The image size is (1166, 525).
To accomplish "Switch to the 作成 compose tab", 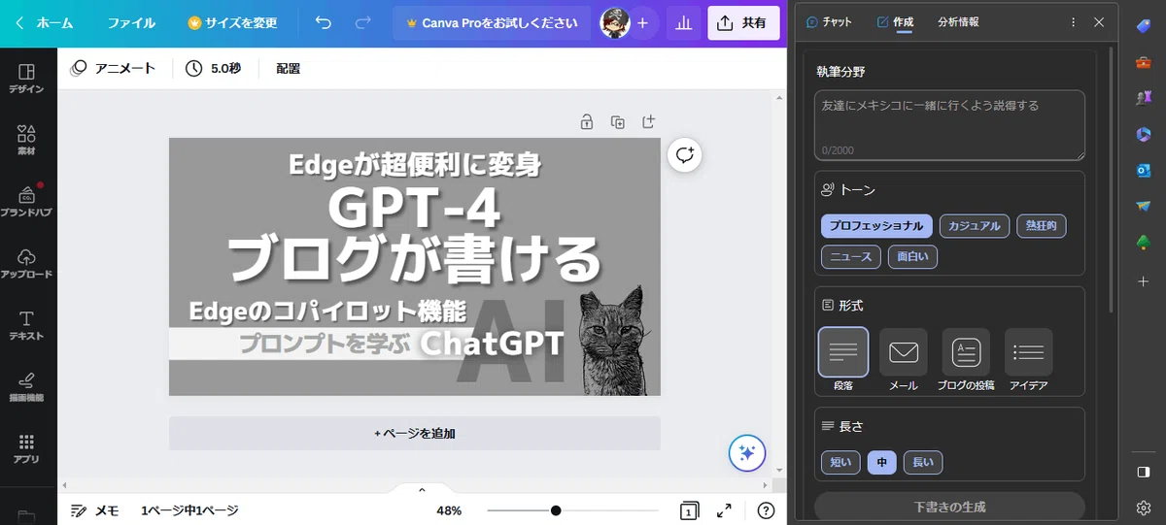I will 895,21.
